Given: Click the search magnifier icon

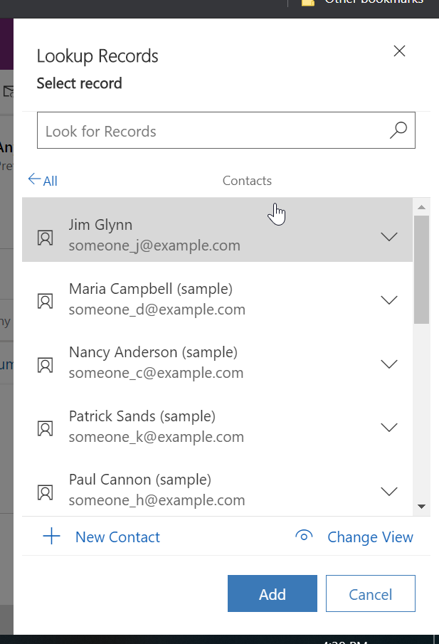Looking at the screenshot, I should pyautogui.click(x=398, y=130).
